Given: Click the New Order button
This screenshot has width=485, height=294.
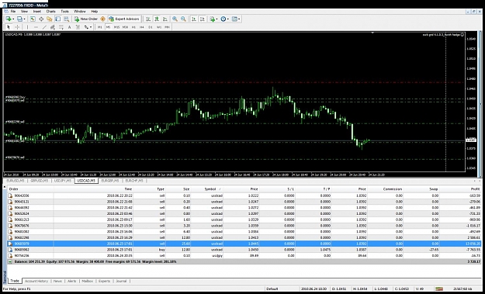Looking at the screenshot, I should pyautogui.click(x=86, y=19).
